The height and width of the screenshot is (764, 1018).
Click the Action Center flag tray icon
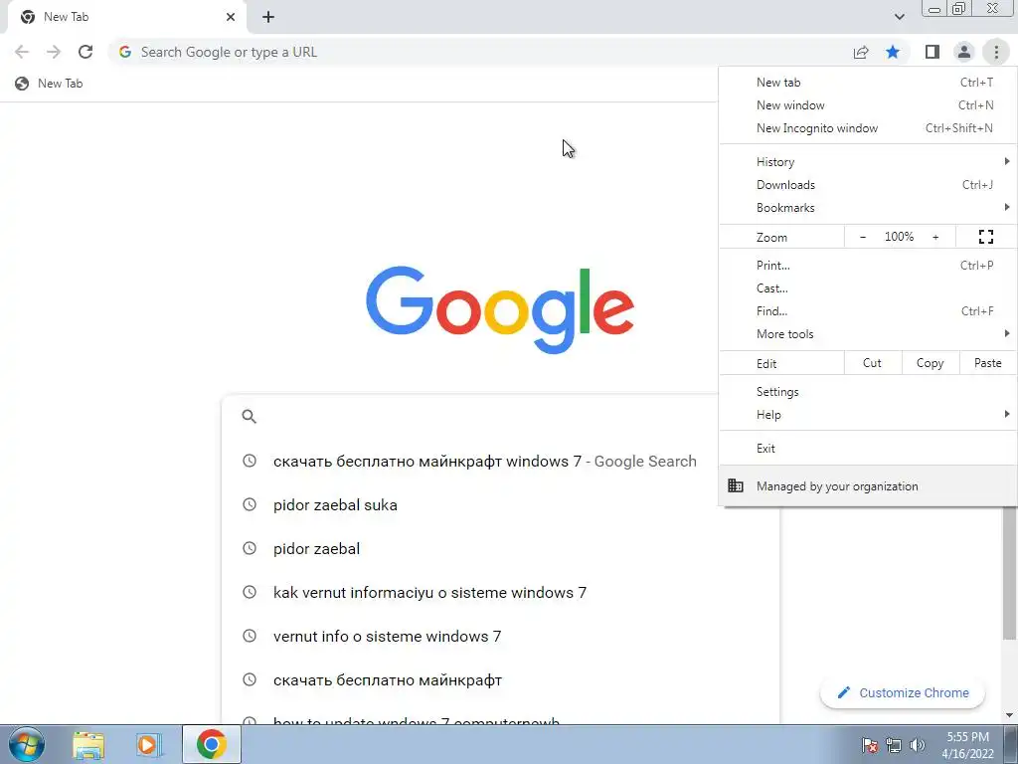tap(870, 745)
